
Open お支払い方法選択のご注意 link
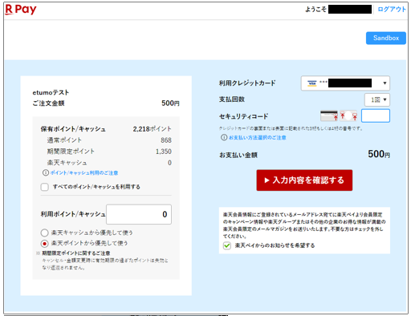coord(258,137)
